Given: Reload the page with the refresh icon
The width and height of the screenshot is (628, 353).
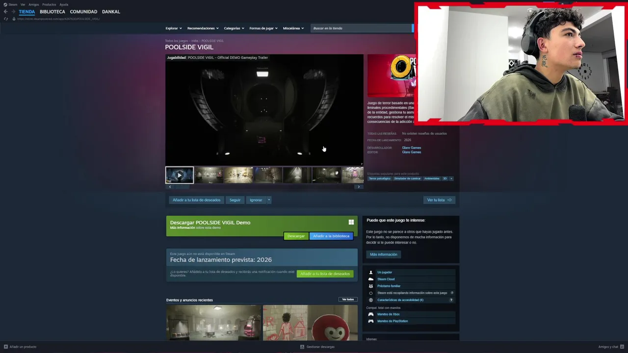Looking at the screenshot, I should 5,19.
